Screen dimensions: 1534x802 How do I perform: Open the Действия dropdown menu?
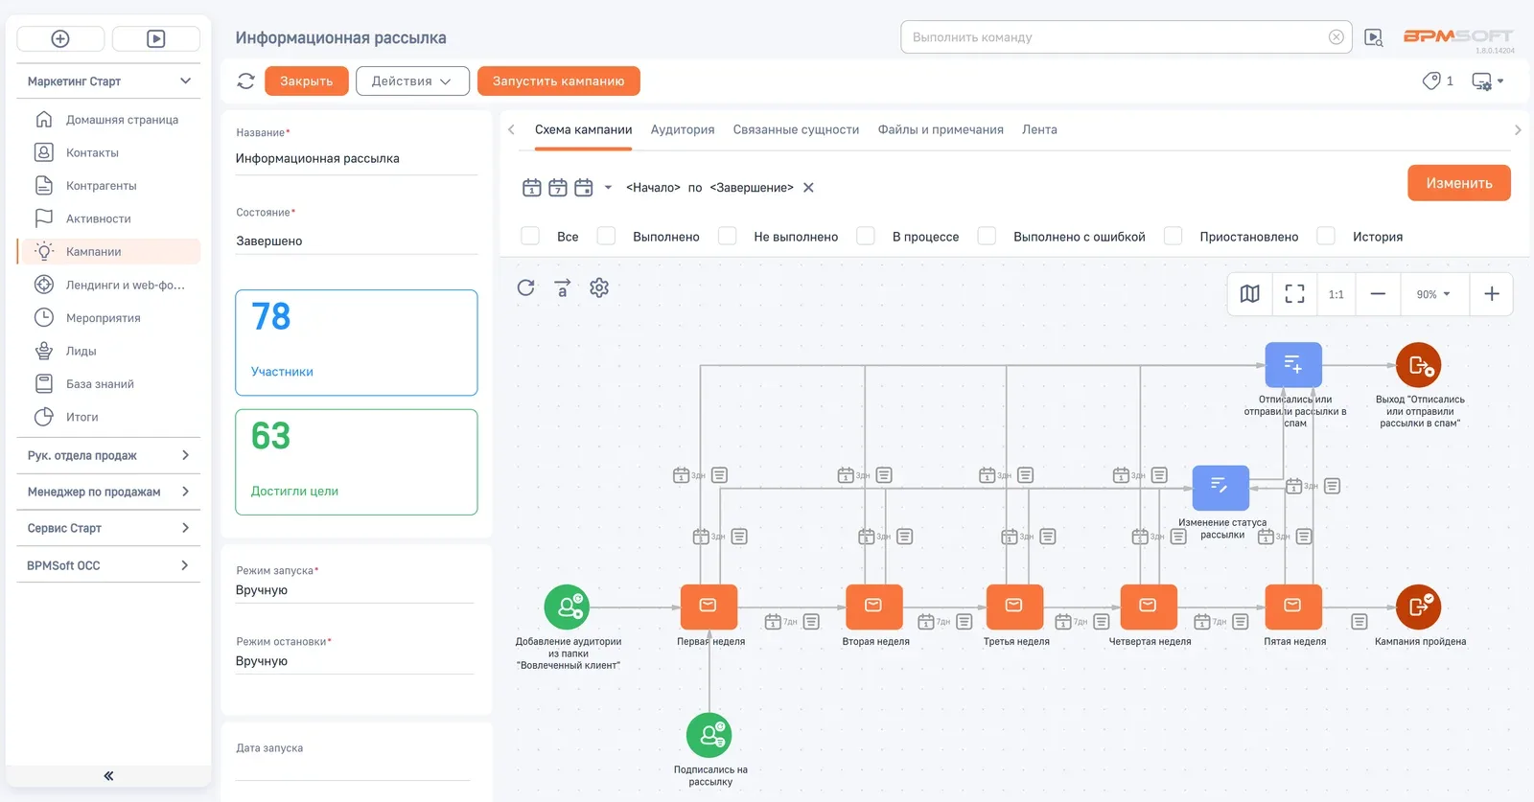pos(412,81)
